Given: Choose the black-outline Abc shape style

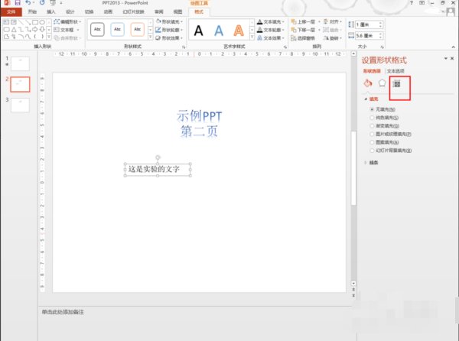Looking at the screenshot, I should point(97,30).
